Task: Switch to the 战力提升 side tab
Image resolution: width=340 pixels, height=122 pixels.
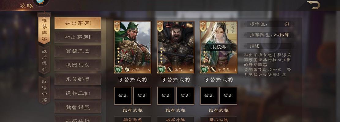Action: point(44,60)
